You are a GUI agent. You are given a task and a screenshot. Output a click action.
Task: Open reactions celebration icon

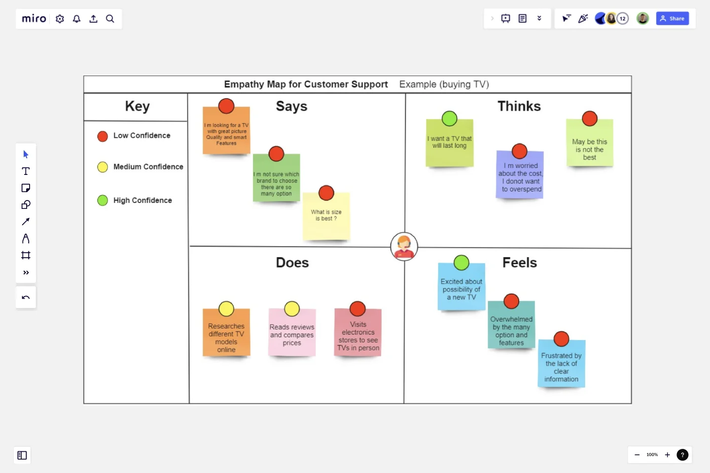(583, 19)
